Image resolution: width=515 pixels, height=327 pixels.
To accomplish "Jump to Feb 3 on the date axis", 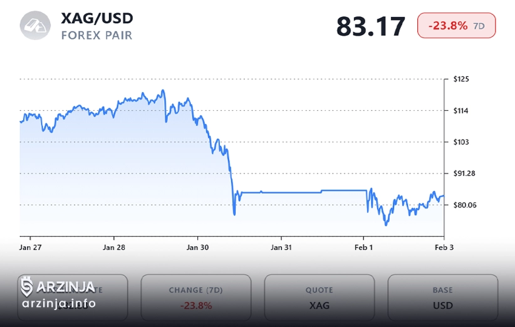I will click(x=444, y=247).
